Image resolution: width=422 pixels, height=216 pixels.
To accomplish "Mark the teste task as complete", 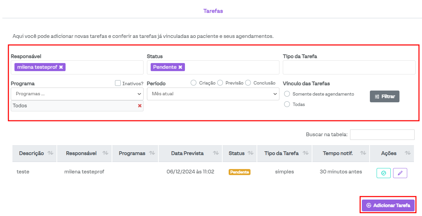I will (x=383, y=173).
